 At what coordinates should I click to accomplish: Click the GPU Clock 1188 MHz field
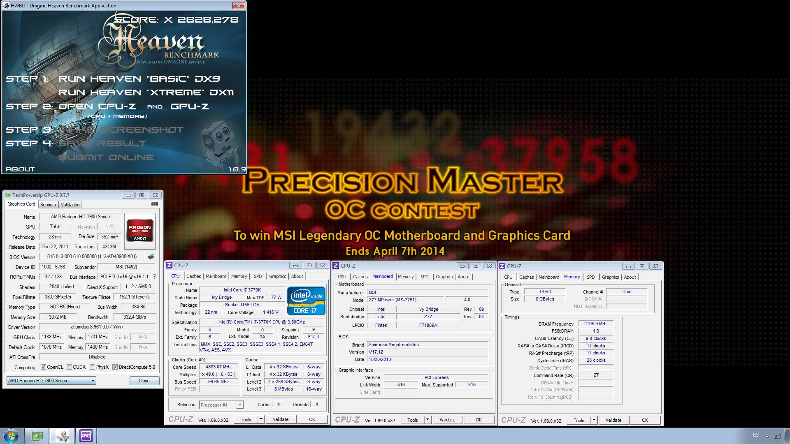pos(52,337)
